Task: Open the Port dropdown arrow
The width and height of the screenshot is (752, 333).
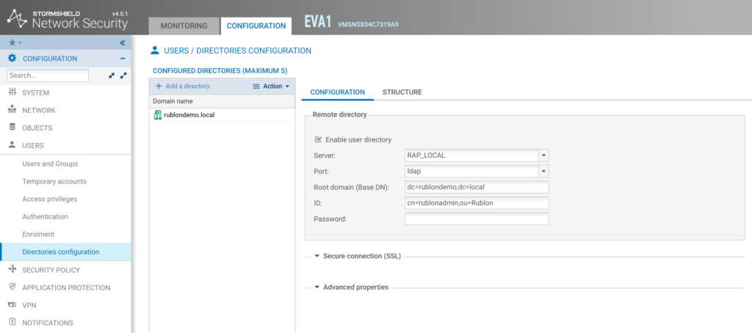Action: pyautogui.click(x=543, y=171)
